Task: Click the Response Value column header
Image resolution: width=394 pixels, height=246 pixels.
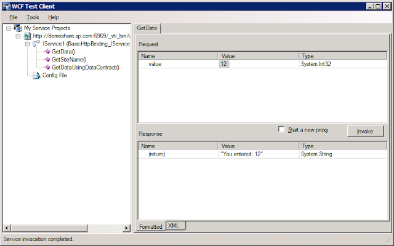Action: [259, 146]
